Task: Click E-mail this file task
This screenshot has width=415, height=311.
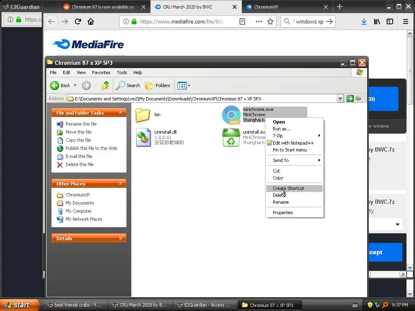Action: click(79, 156)
